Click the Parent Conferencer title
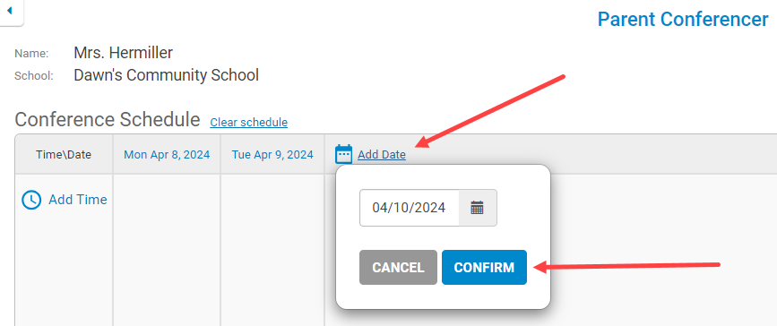Screen dimensions: 777x326 683,20
